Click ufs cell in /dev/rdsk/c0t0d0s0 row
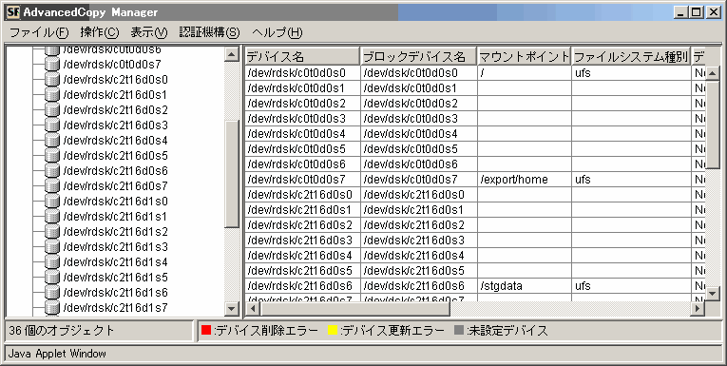 (x=631, y=73)
